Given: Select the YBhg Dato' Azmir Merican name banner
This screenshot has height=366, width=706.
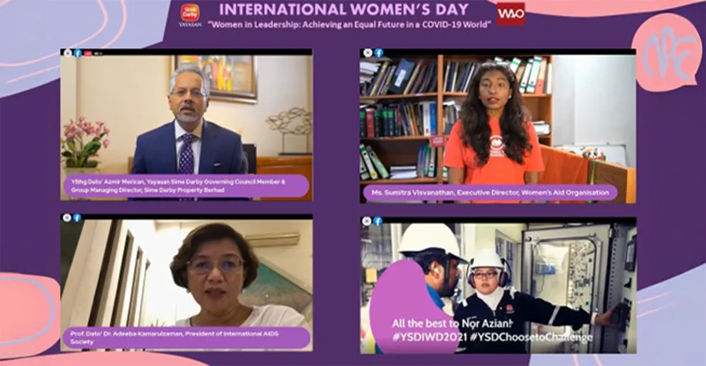Looking at the screenshot, I should [186, 186].
